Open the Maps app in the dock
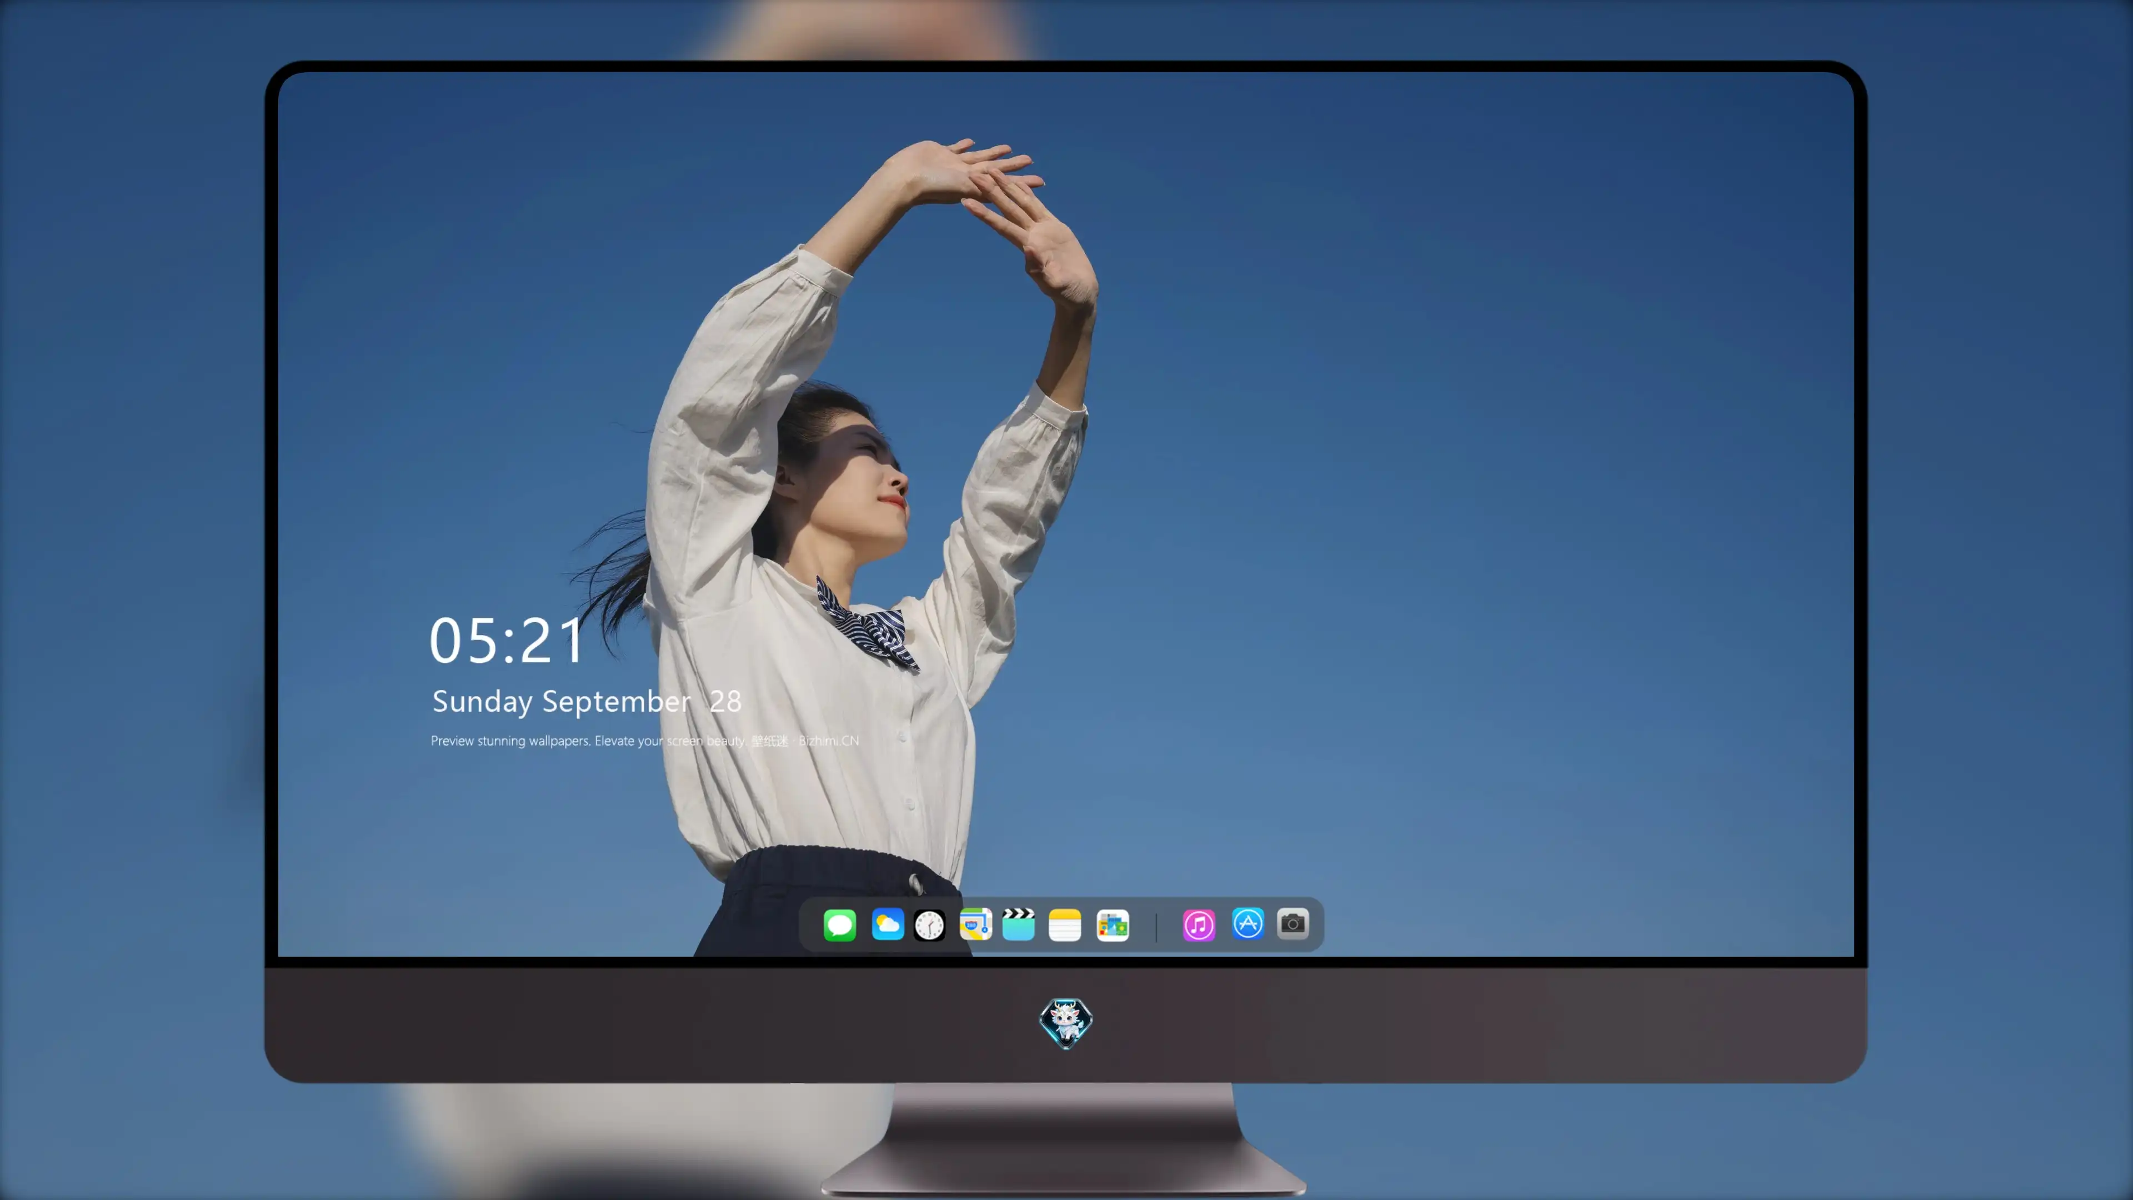This screenshot has width=2133, height=1200. [975, 924]
